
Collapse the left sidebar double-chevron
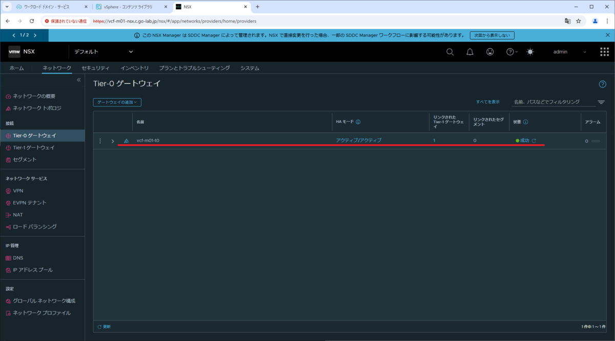(x=79, y=80)
